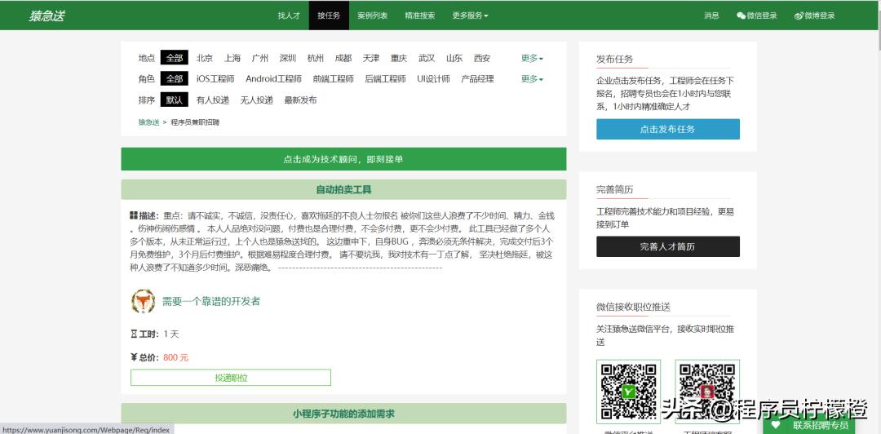Sort tasks by 有人投递
The height and width of the screenshot is (434, 881).
pyautogui.click(x=212, y=100)
